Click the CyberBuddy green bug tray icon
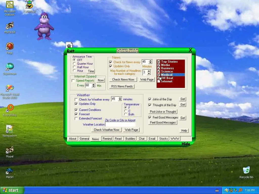The image size is (259, 194). pos(231,190)
